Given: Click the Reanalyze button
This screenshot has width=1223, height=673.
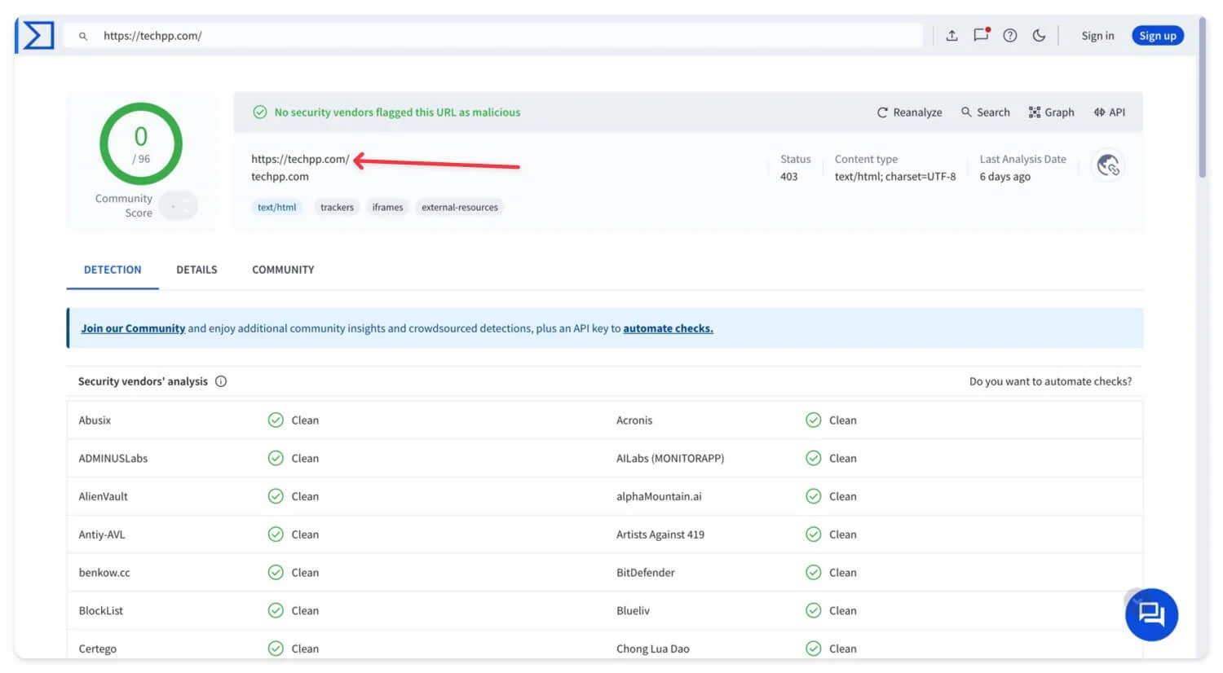Looking at the screenshot, I should coord(909,112).
